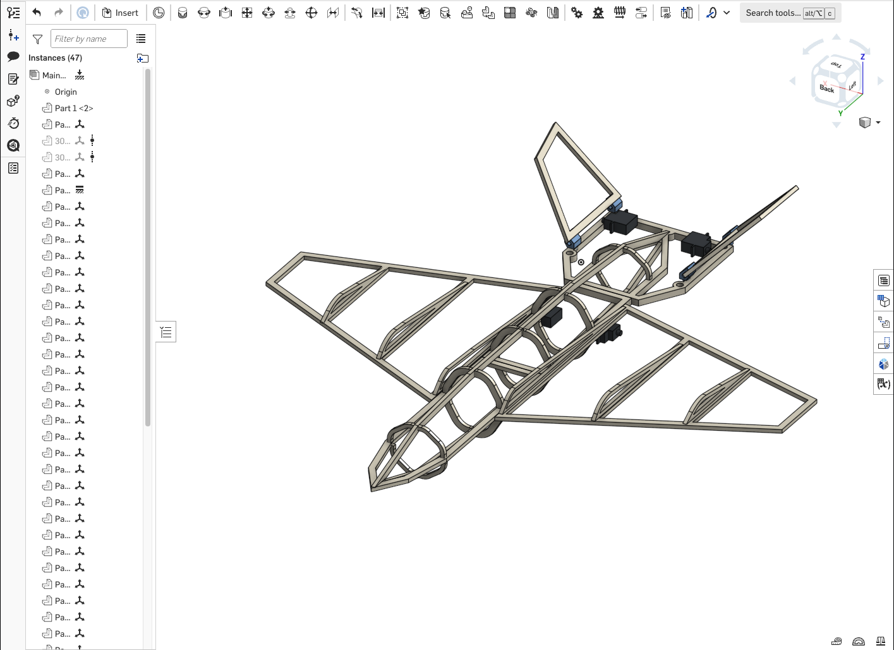The height and width of the screenshot is (650, 894).
Task: Open the cube with question mark icon
Action: [13, 100]
